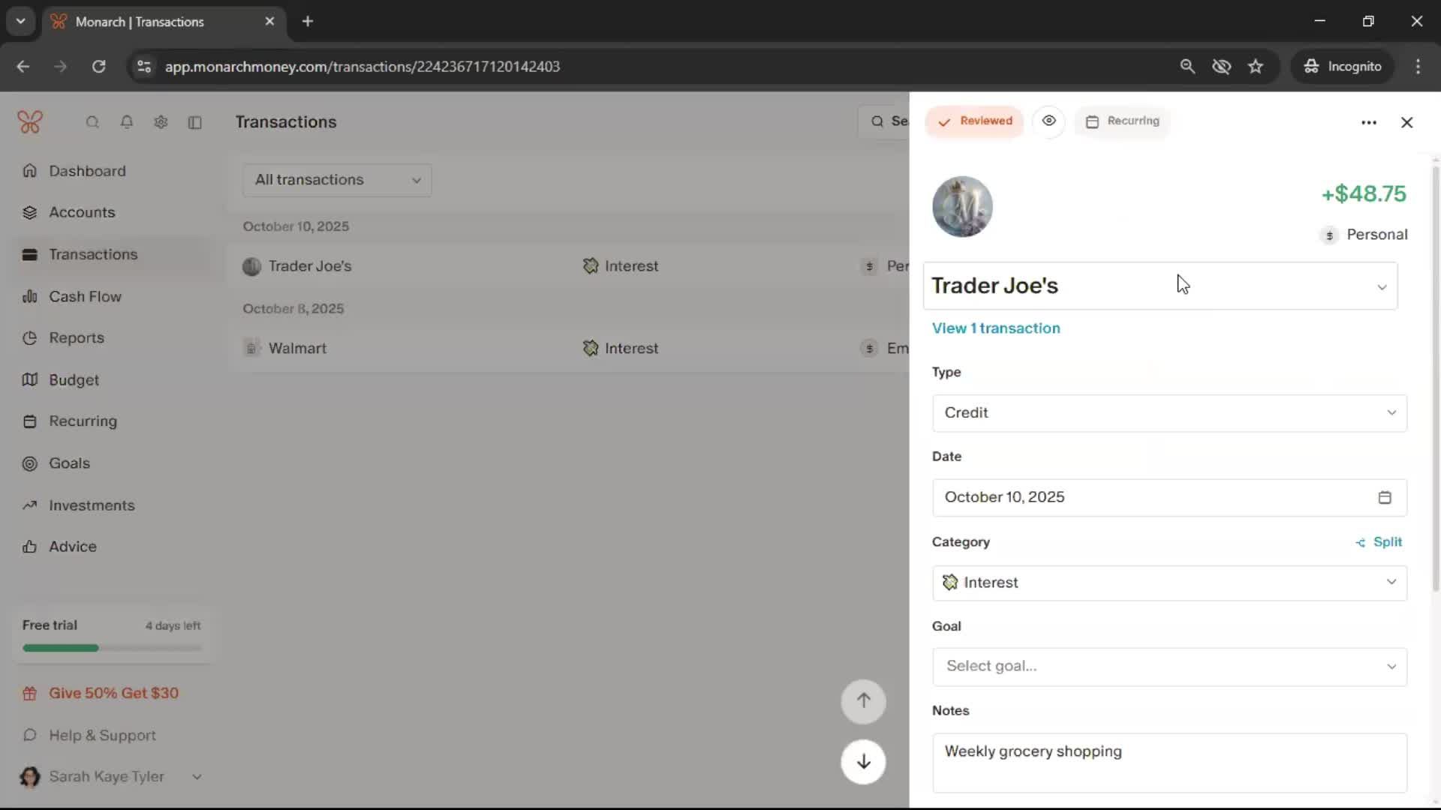Collapse sidebar using the panel icon
This screenshot has width=1441, height=810.
click(195, 122)
